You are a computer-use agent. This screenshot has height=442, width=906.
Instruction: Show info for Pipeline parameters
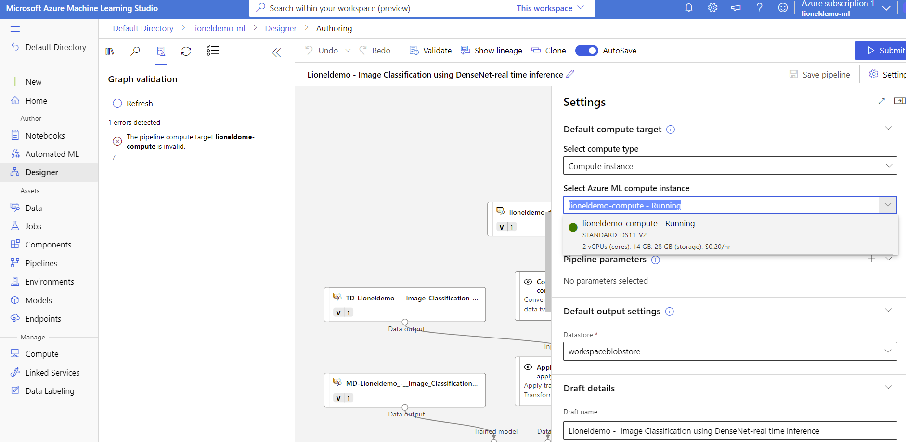(656, 260)
